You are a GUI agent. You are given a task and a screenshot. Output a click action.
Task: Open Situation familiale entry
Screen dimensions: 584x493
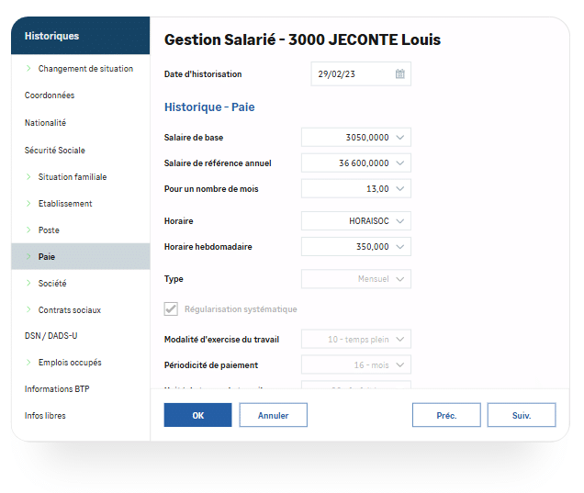(73, 177)
